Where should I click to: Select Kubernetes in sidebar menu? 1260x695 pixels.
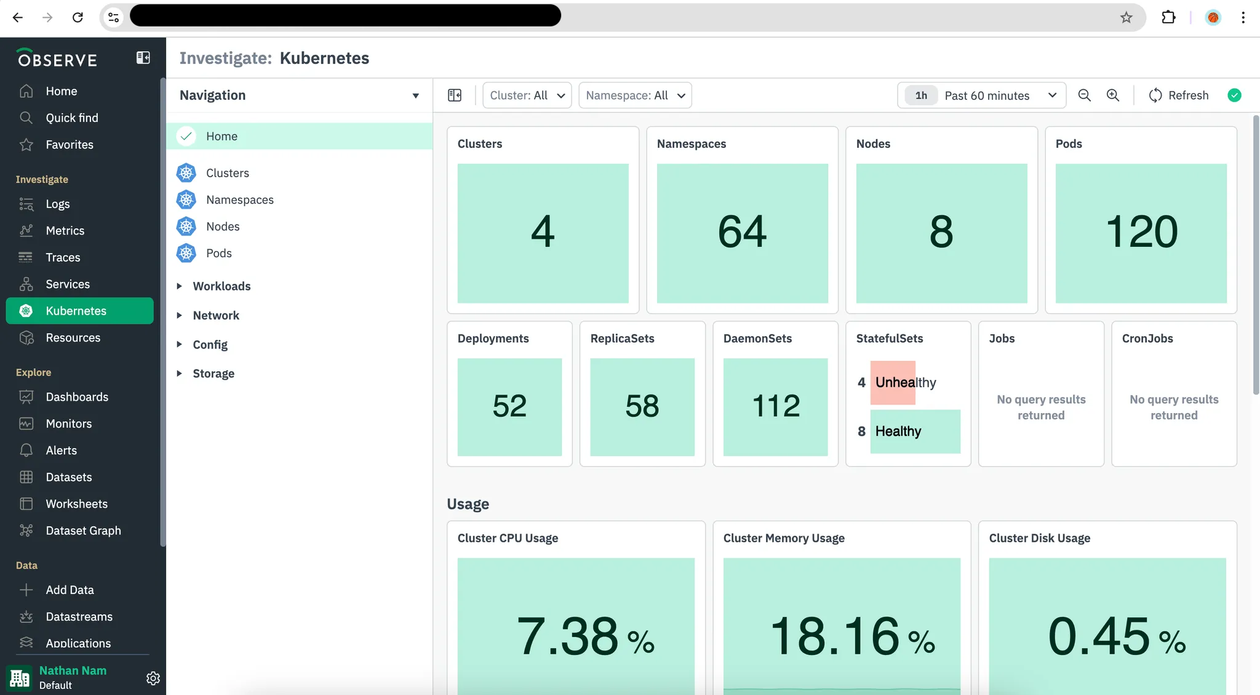pyautogui.click(x=76, y=311)
